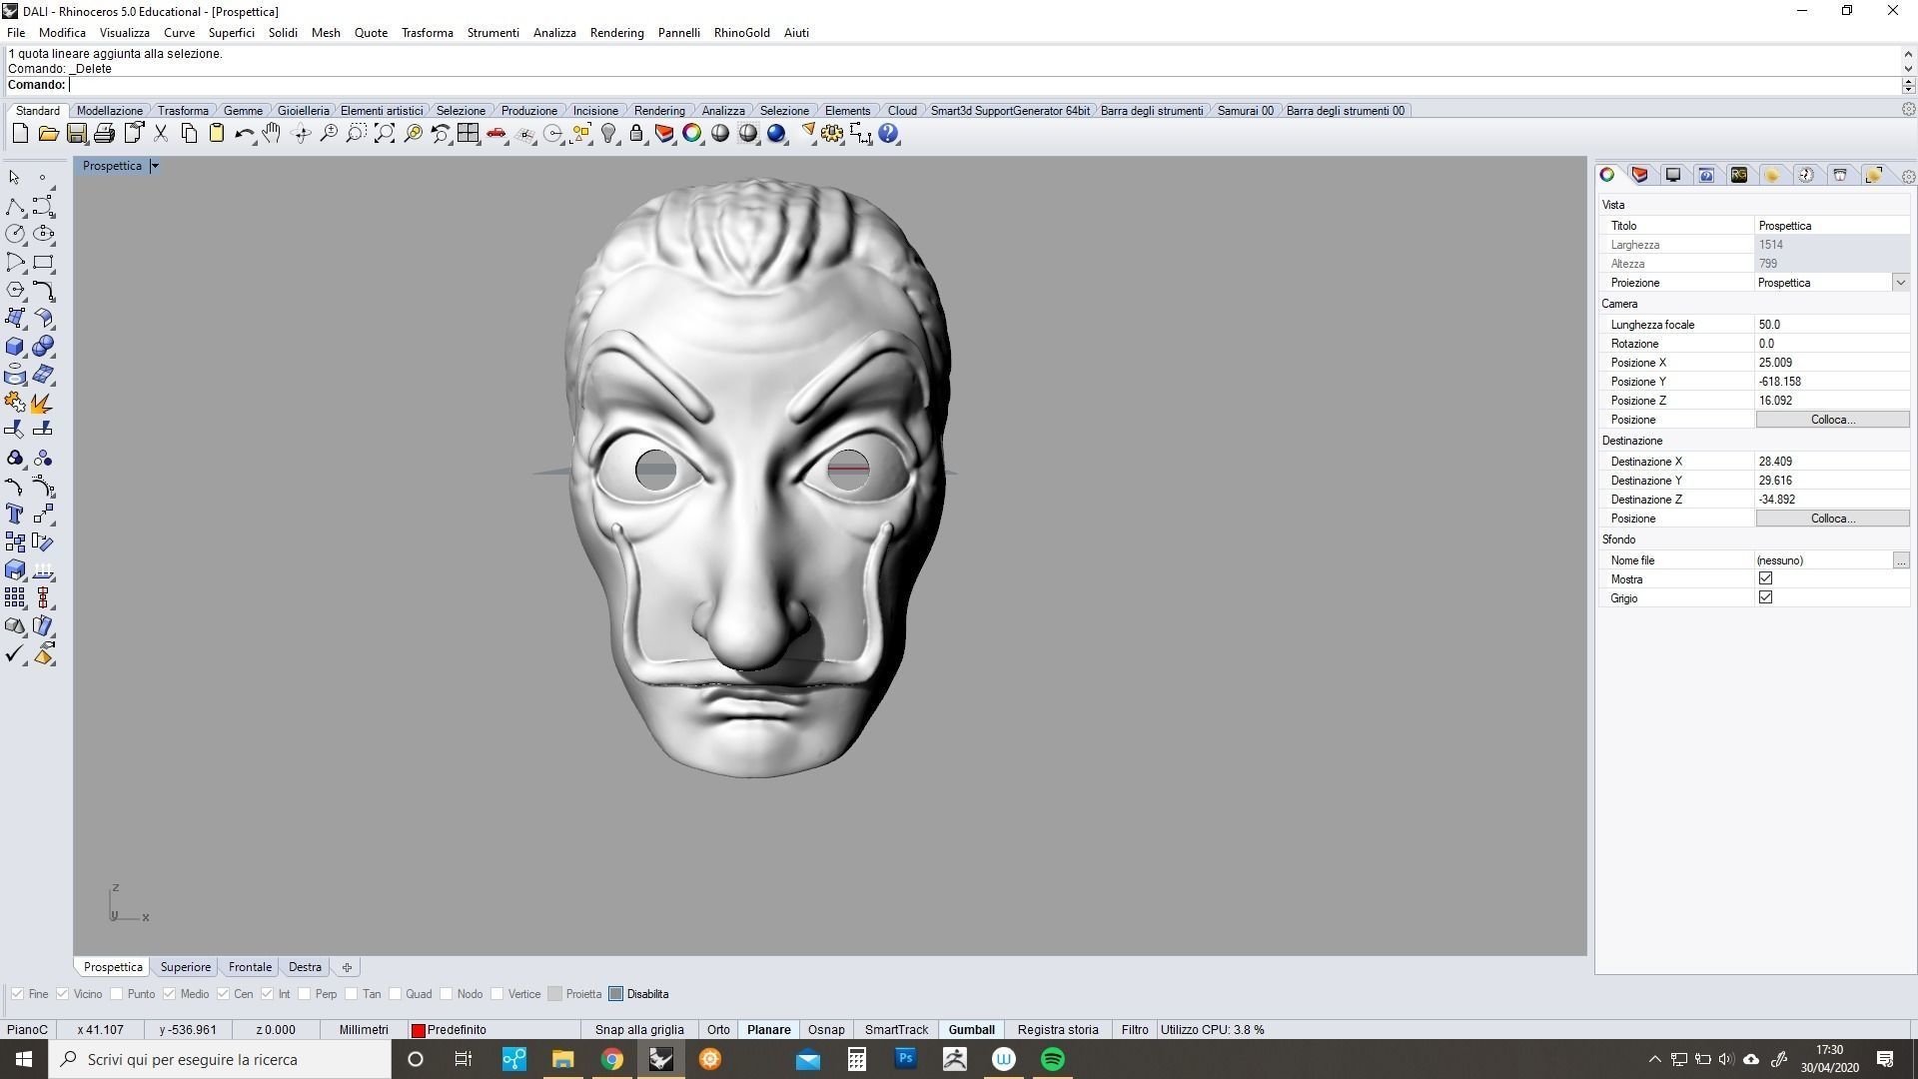Open the Mesh menu

[x=326, y=33]
